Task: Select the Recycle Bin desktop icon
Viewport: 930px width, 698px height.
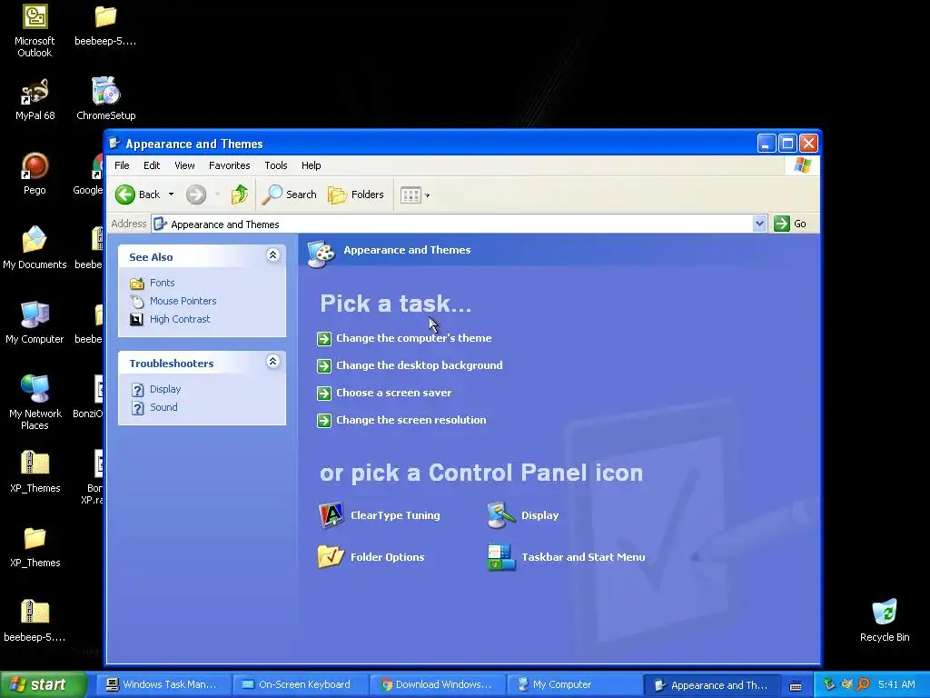Action: 885,621
